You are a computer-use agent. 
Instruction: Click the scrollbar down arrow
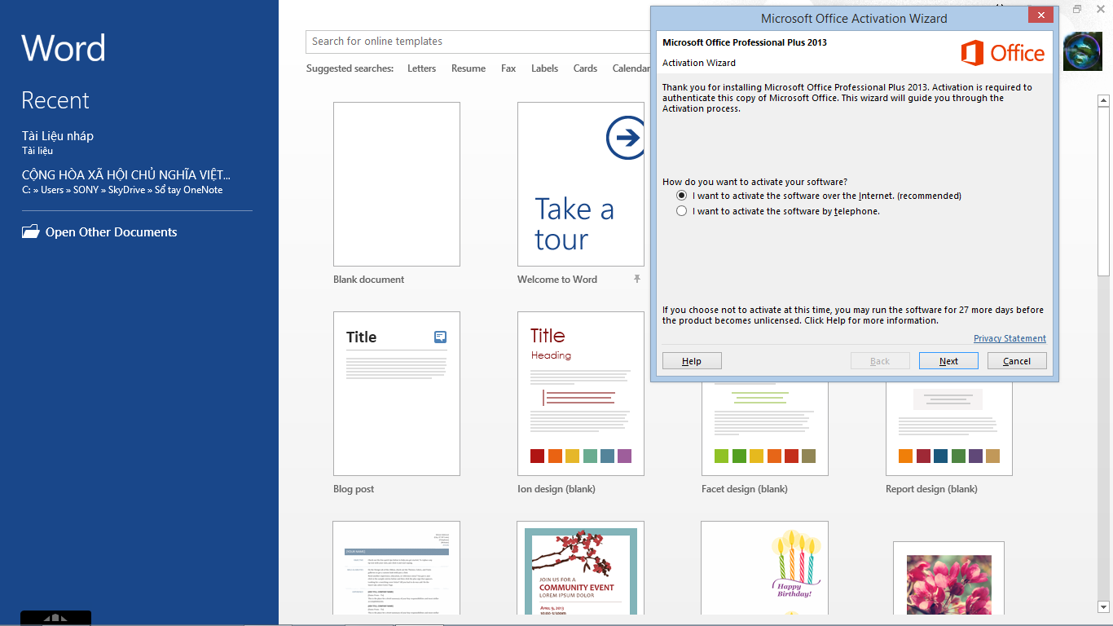point(1104,607)
